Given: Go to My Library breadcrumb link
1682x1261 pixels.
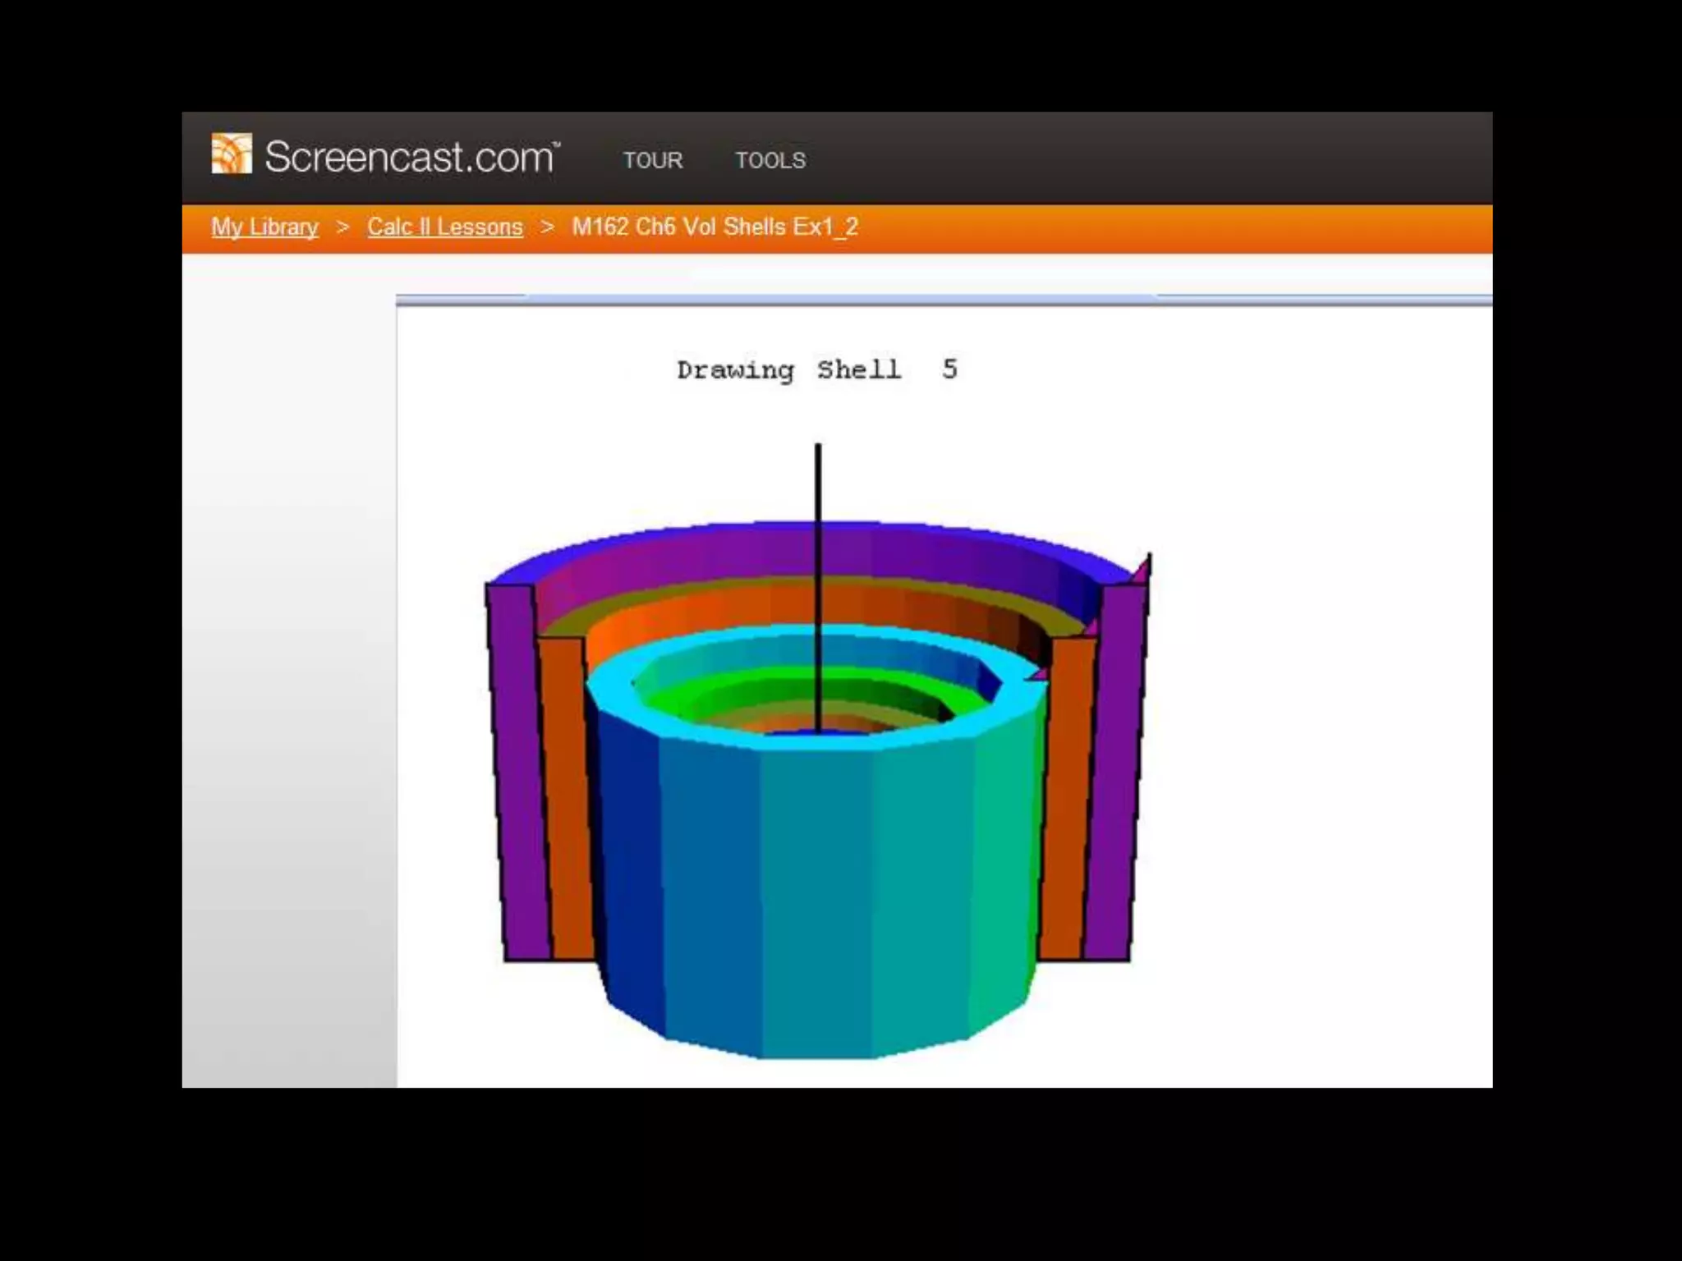Looking at the screenshot, I should tap(264, 227).
